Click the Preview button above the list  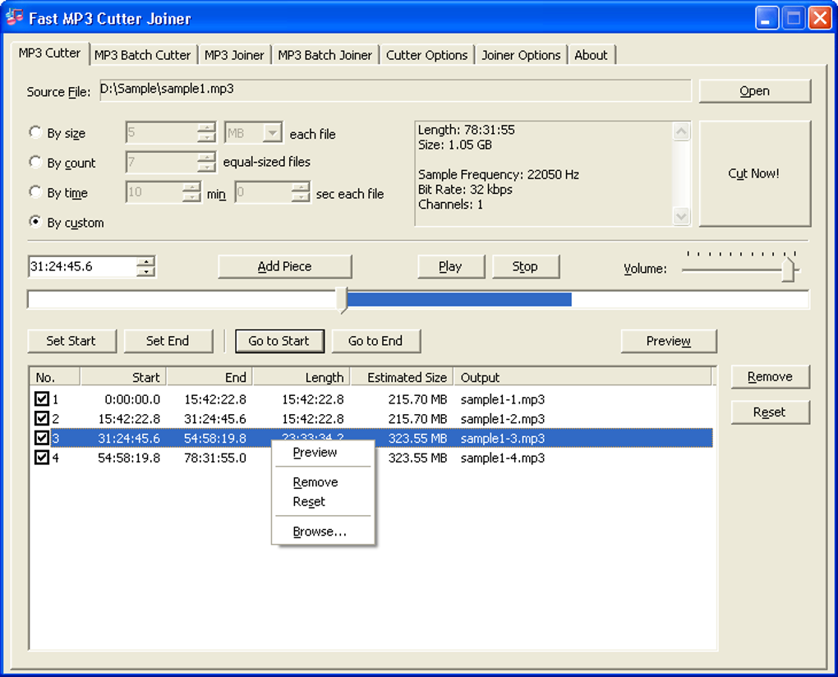point(669,341)
